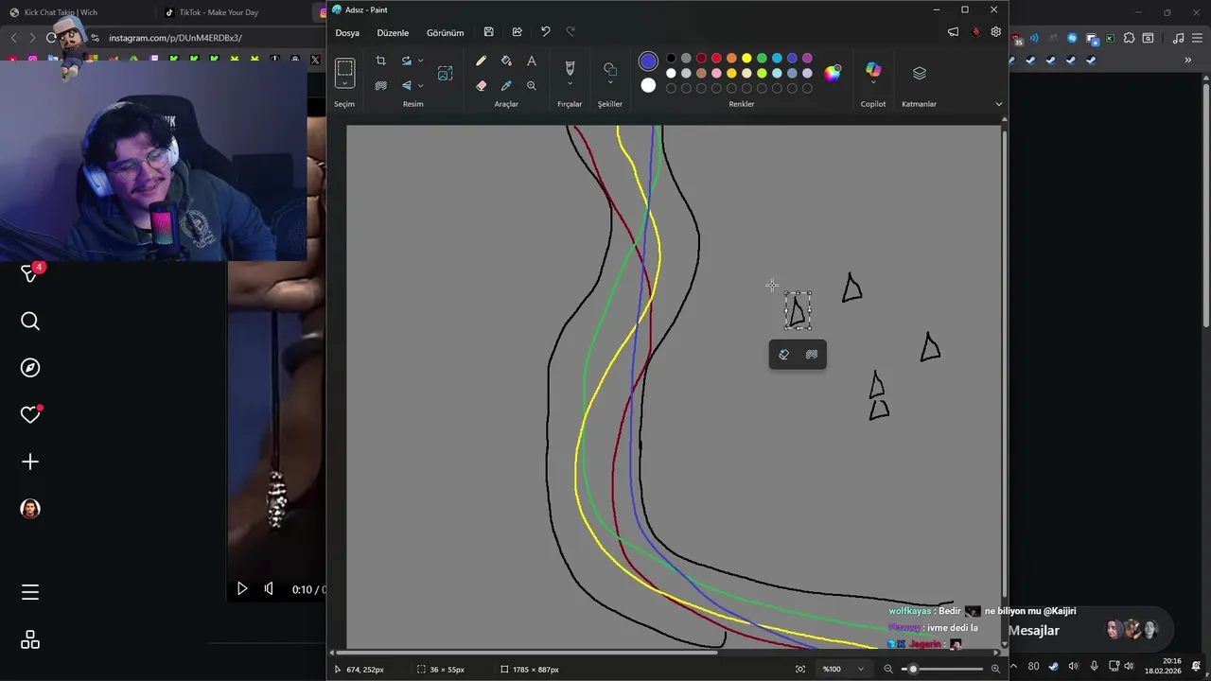The image size is (1211, 681).
Task: Open the Dosya menu
Action: coord(347,32)
